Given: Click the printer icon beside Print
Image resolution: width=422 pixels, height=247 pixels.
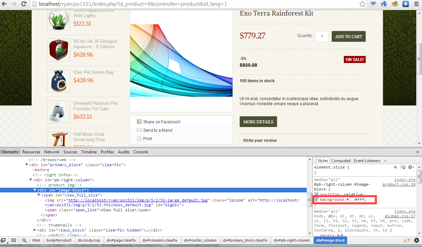Looking at the screenshot, I should click(x=139, y=138).
